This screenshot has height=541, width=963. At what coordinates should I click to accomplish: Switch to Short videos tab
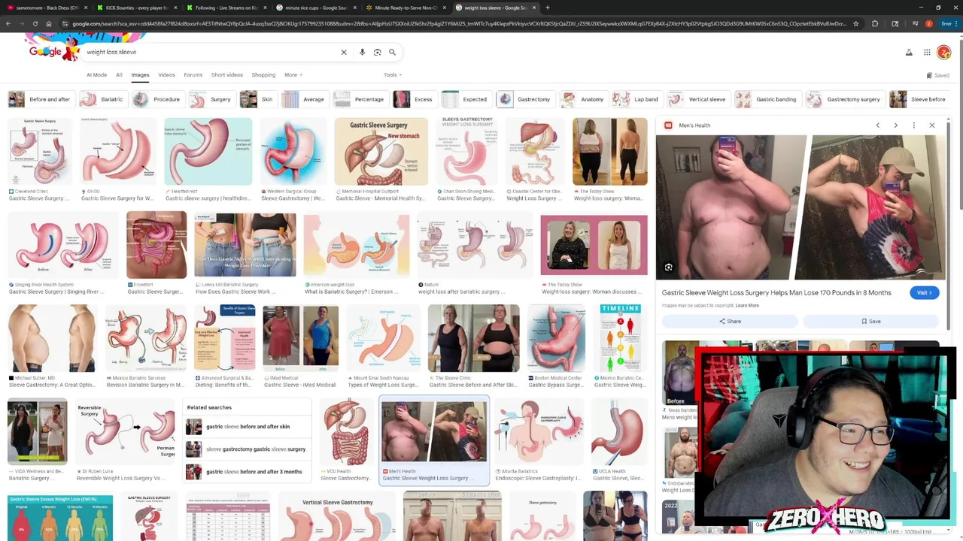coord(227,75)
